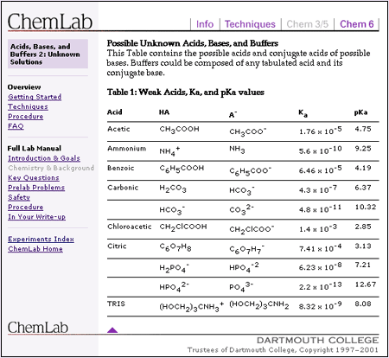
Task: Click the 'Acid' column header
Action: pyautogui.click(x=115, y=112)
